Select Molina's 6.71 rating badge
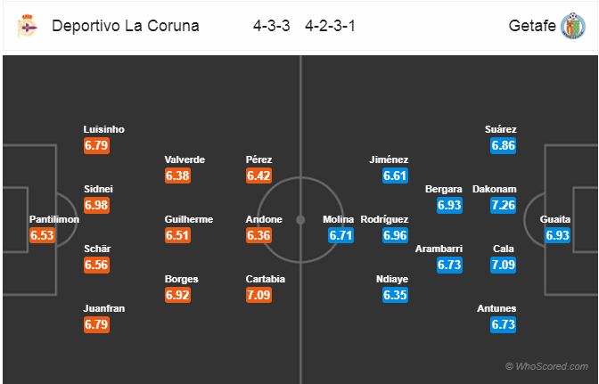Image resolution: width=599 pixels, height=384 pixels. click(x=341, y=235)
